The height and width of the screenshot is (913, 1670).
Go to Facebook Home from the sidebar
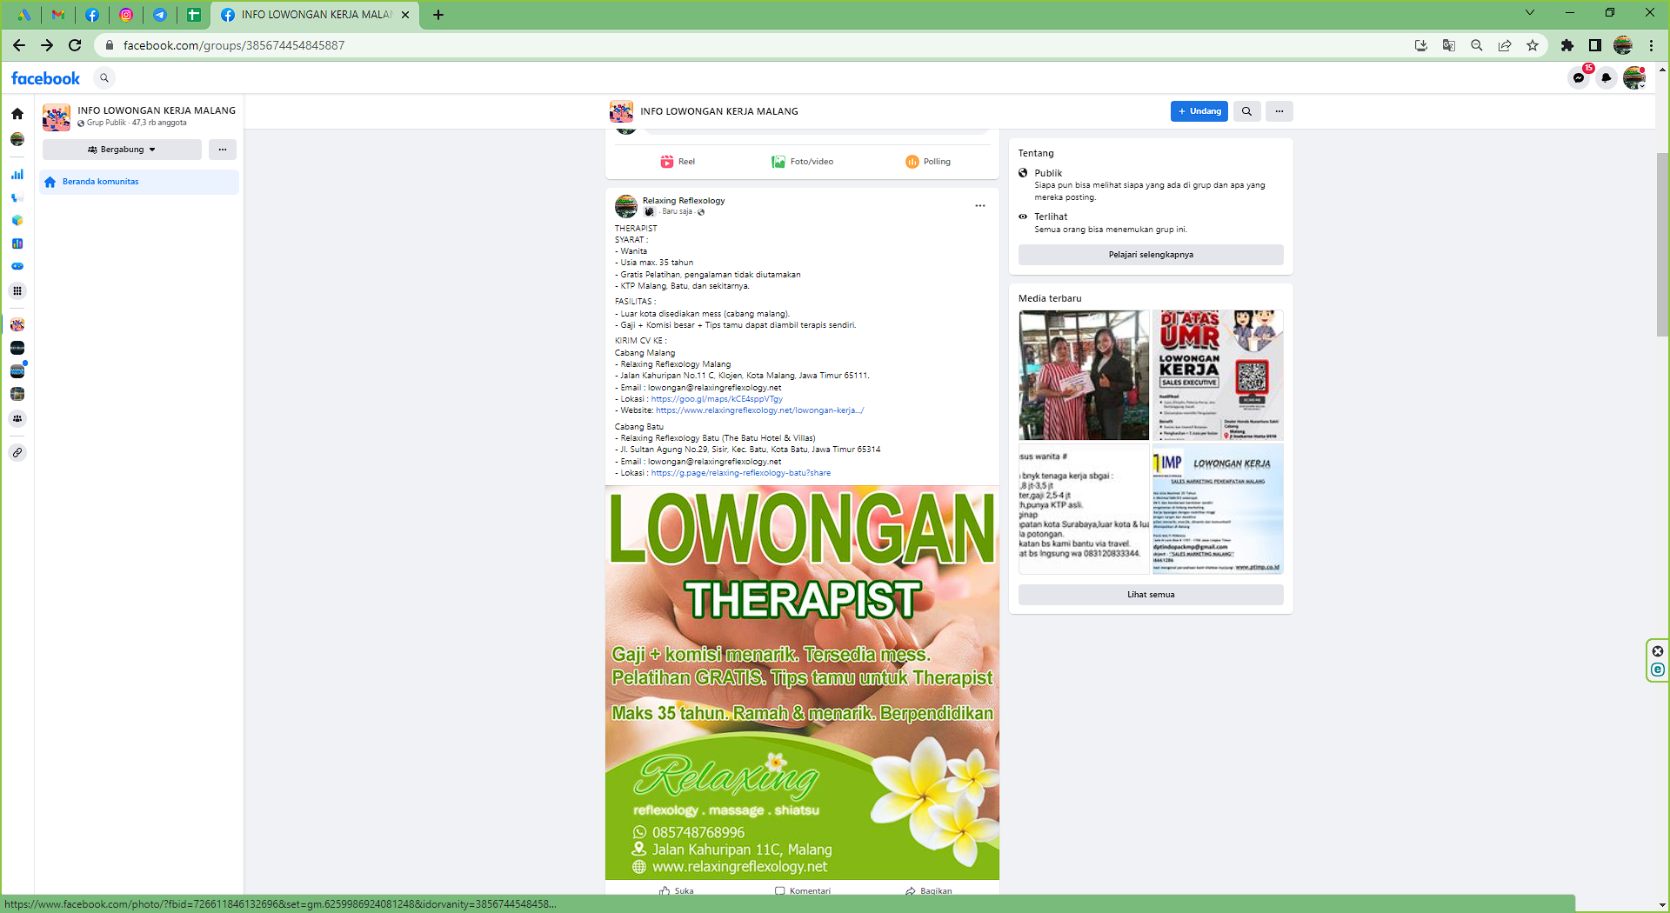click(x=17, y=114)
